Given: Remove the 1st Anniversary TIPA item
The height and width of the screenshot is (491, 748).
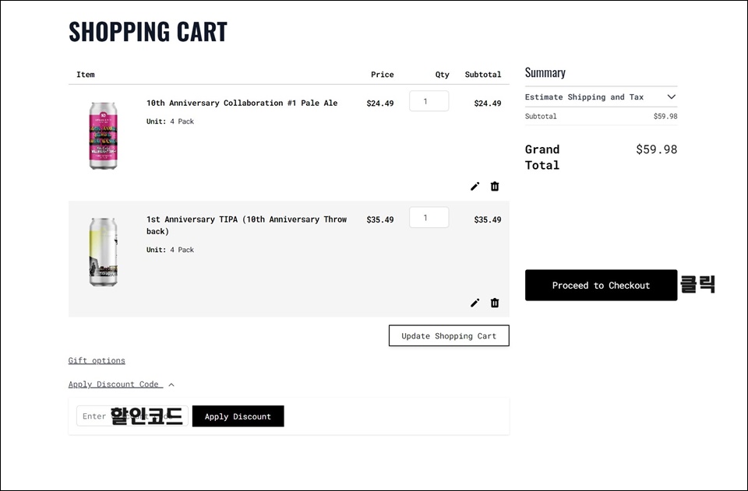Looking at the screenshot, I should click(495, 303).
